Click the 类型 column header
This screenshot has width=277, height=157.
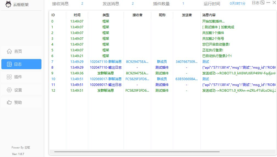[106, 15]
